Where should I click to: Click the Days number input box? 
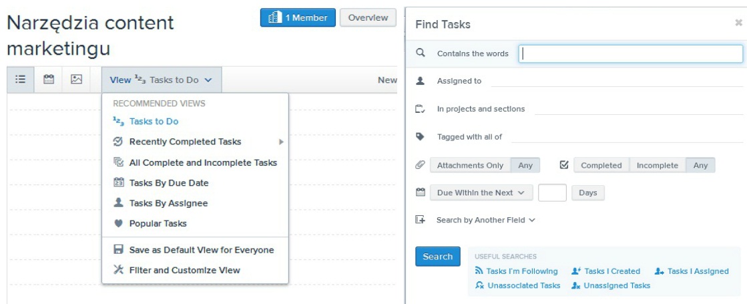pos(552,192)
